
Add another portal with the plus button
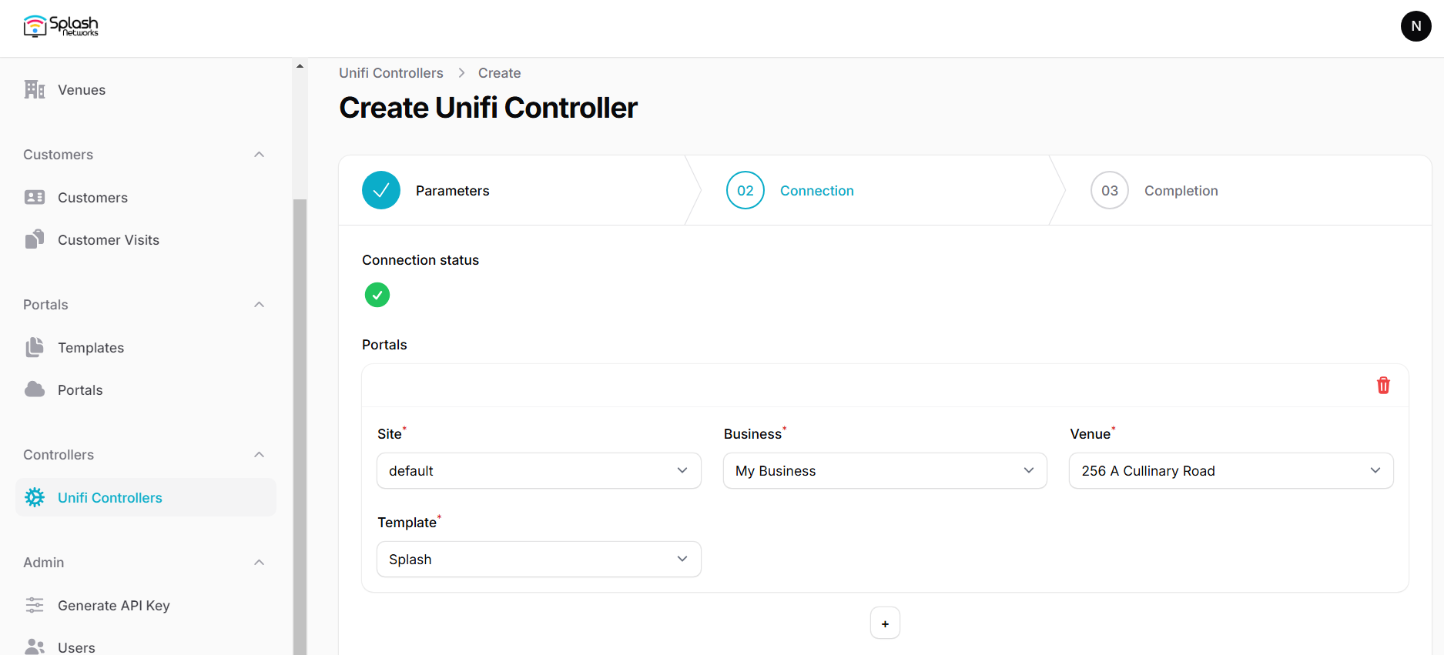pyautogui.click(x=885, y=623)
